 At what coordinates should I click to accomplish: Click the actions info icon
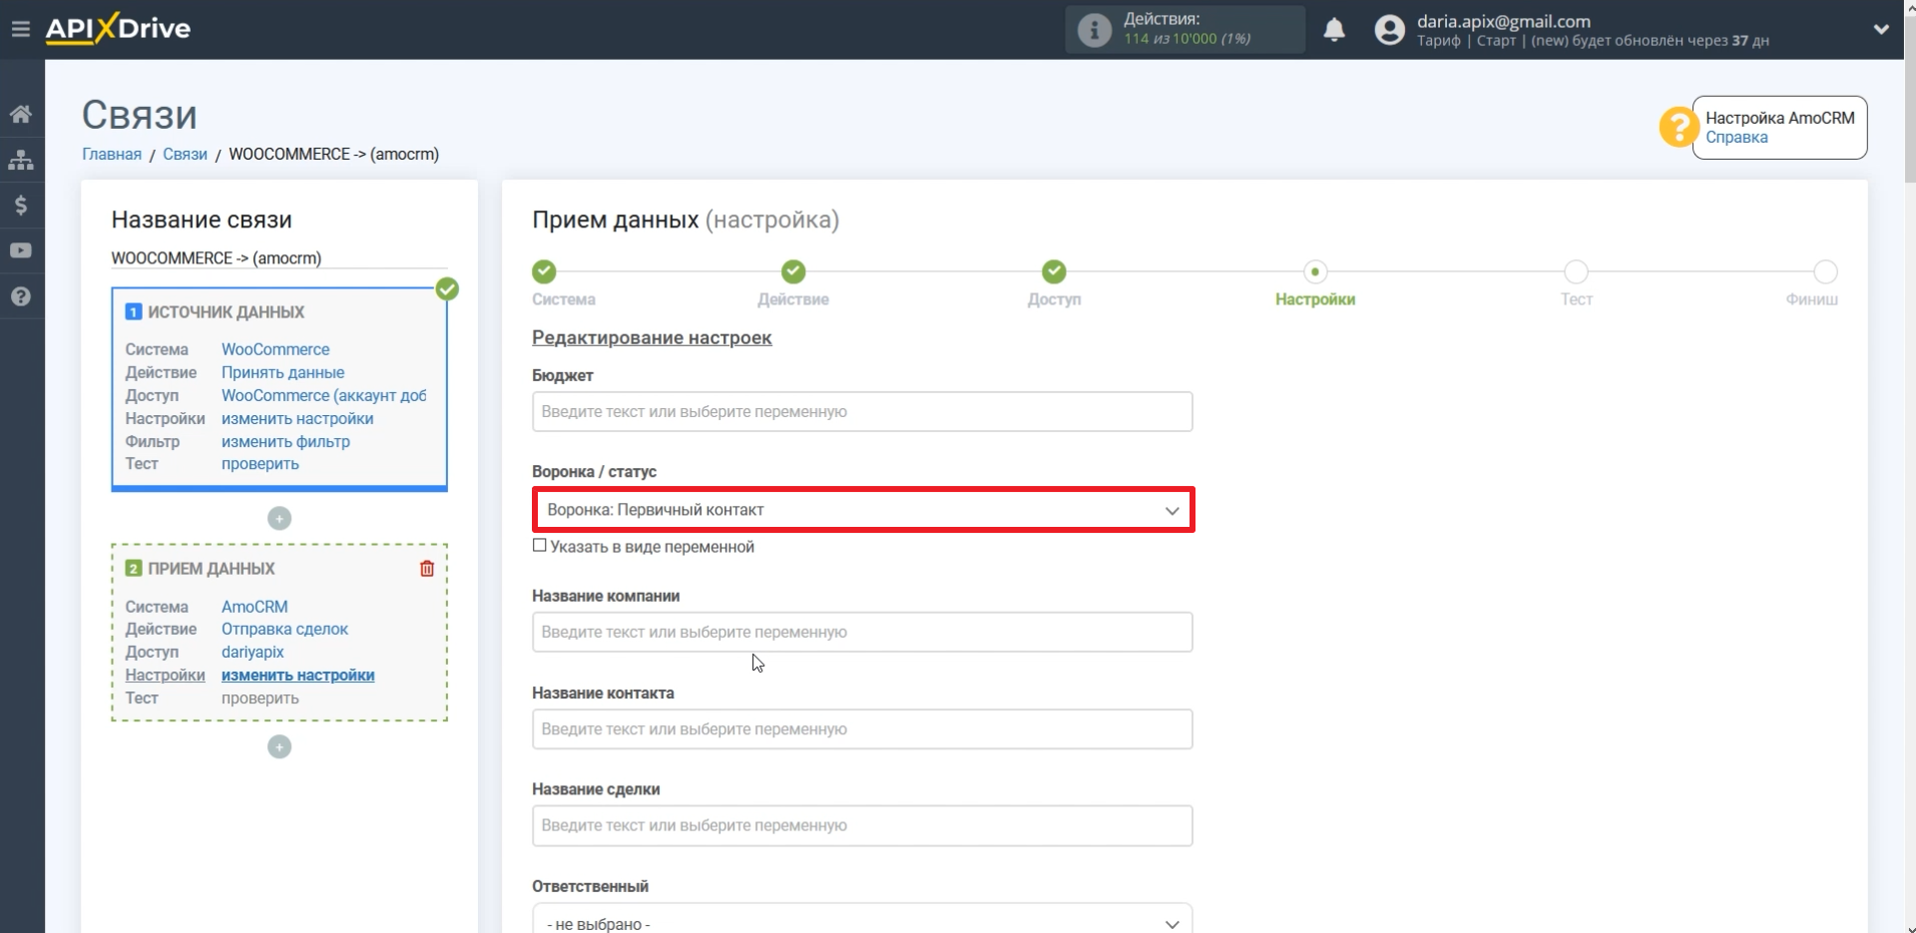[x=1094, y=30]
